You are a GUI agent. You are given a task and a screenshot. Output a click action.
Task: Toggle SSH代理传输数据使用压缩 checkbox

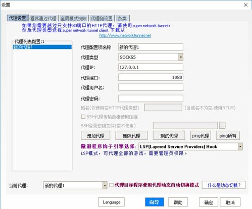83,117
